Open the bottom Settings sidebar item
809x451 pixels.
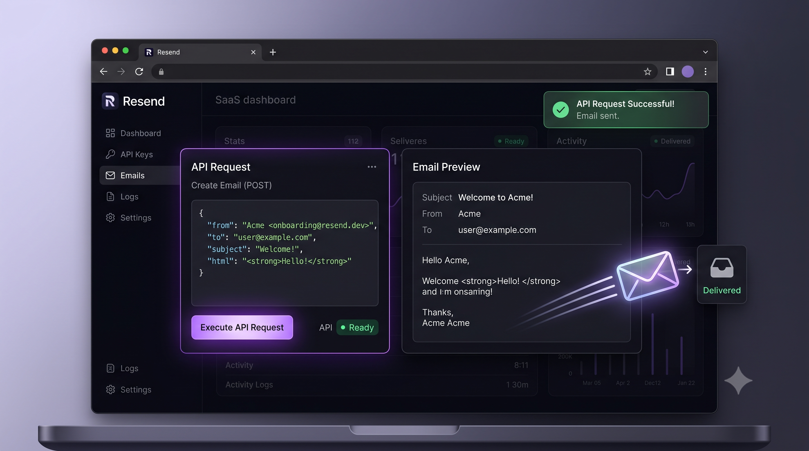128,390
